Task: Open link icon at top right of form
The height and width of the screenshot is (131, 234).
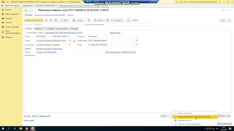Action: tap(223, 10)
